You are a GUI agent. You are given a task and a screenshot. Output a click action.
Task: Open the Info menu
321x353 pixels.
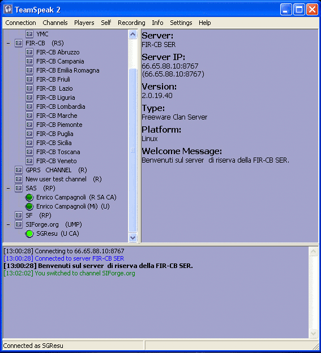click(157, 23)
